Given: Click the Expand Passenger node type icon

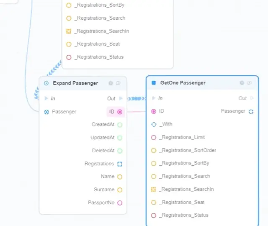Looking at the screenshot, I should pyautogui.click(x=46, y=83).
